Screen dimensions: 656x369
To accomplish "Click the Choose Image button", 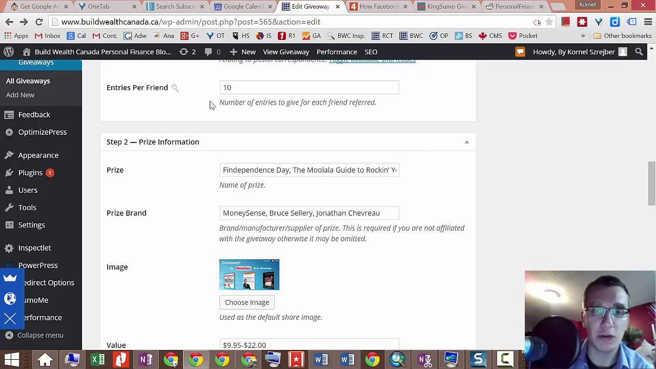I will point(247,302).
